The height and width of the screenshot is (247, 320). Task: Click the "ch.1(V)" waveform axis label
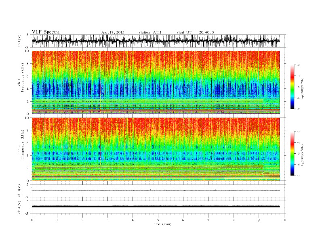(19, 41)
